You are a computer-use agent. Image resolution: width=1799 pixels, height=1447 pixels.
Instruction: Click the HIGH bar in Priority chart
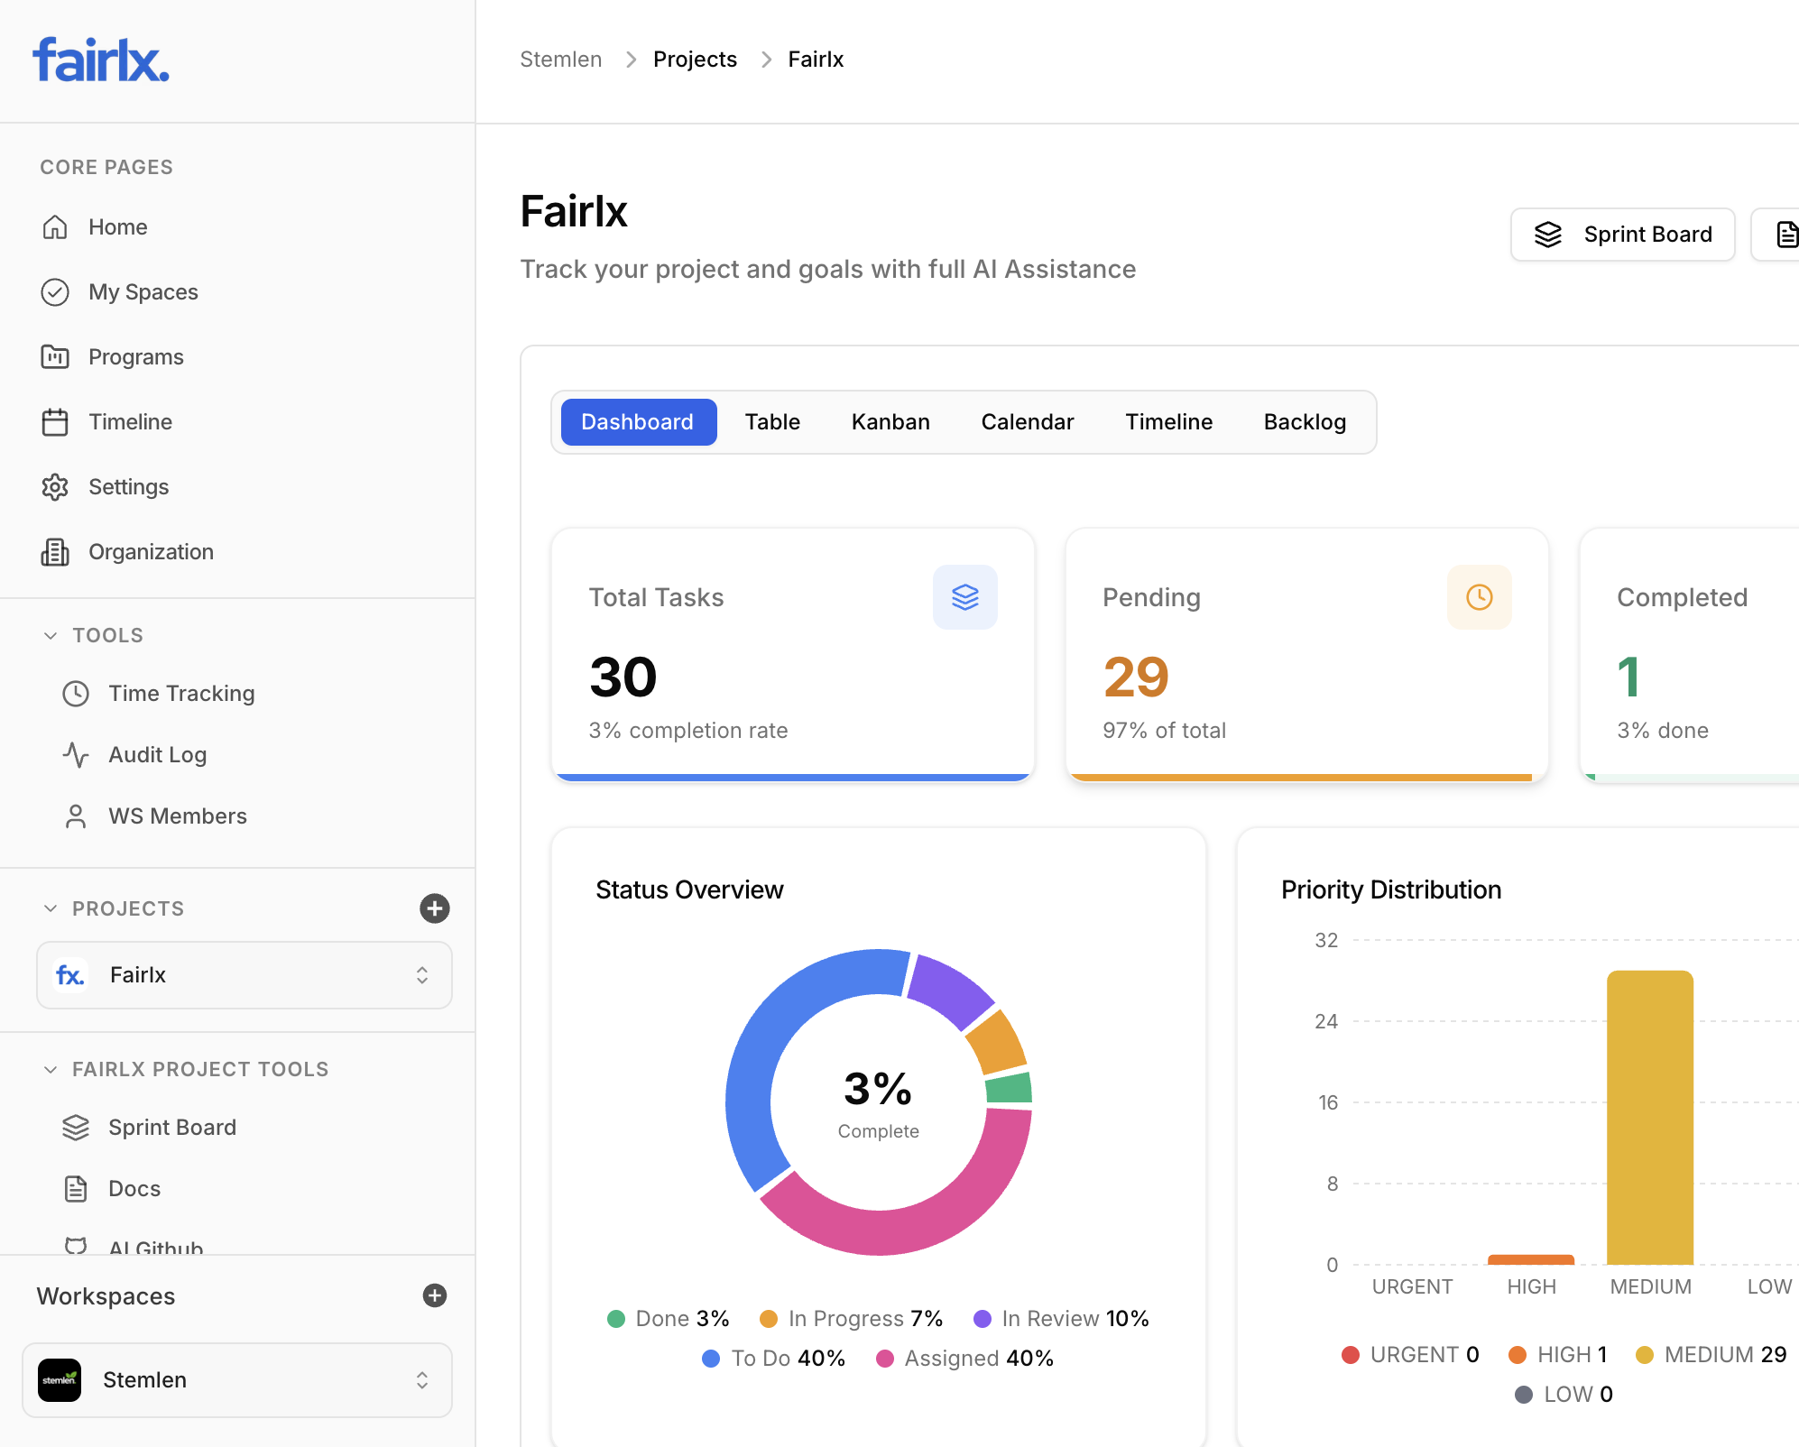1531,1259
